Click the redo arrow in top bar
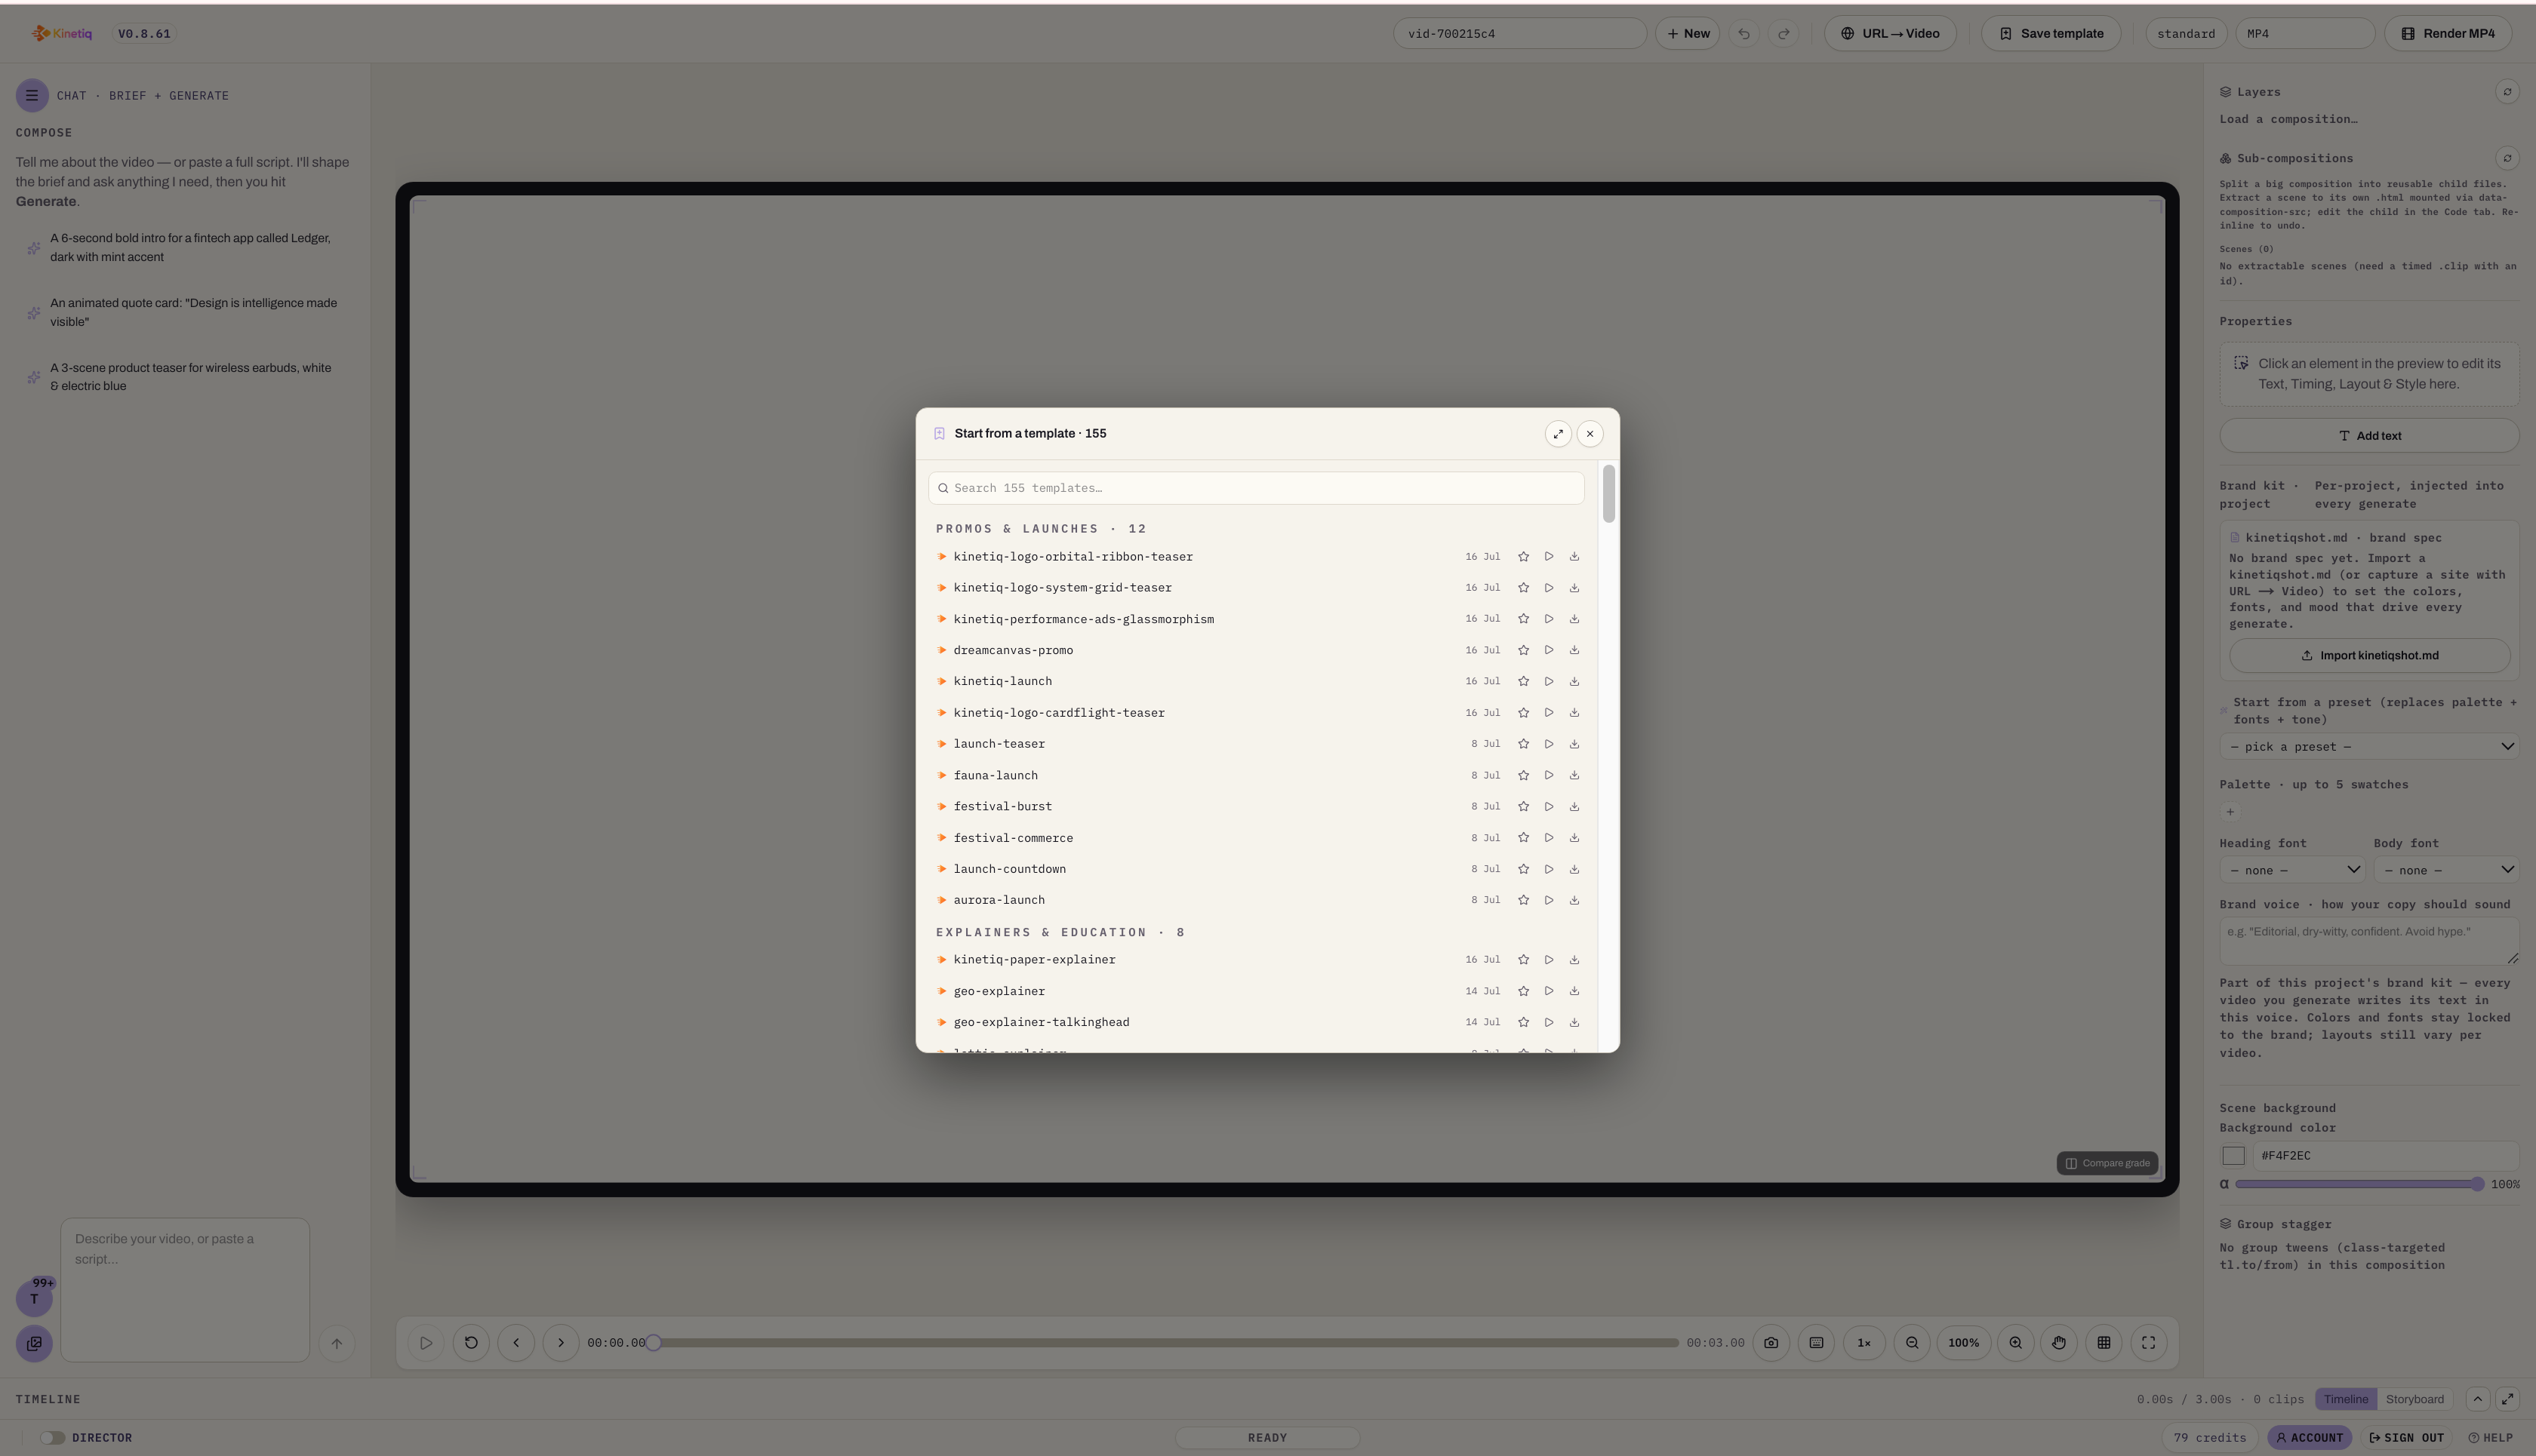The width and height of the screenshot is (2536, 1456). (1783, 34)
